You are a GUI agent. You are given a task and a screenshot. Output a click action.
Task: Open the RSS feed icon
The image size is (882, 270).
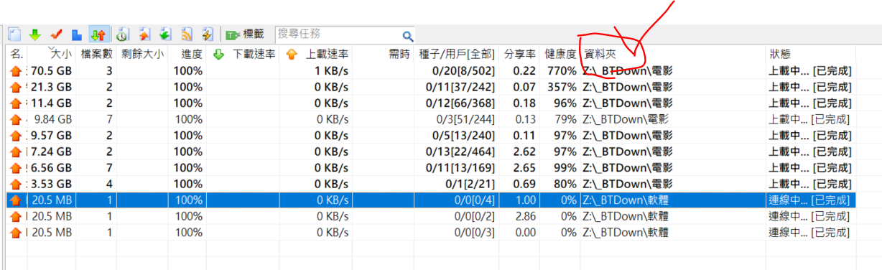click(x=187, y=34)
